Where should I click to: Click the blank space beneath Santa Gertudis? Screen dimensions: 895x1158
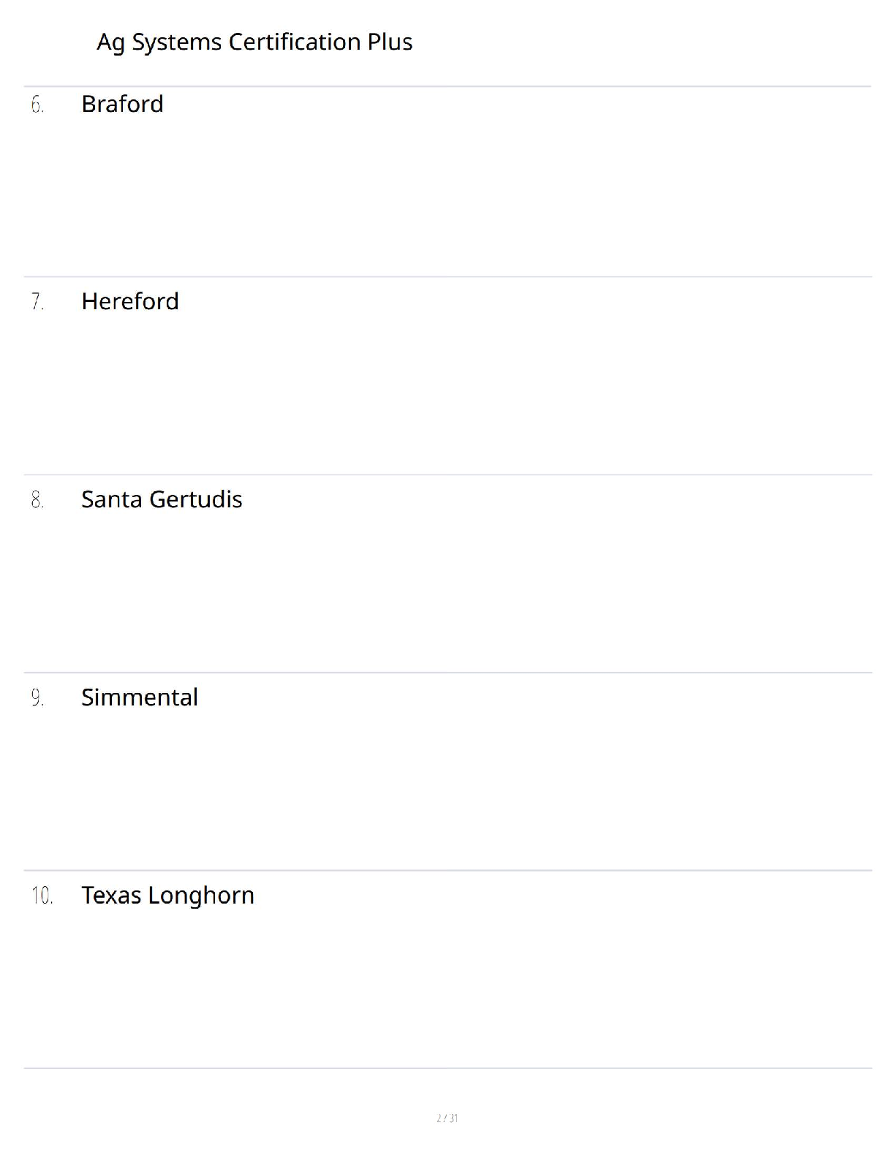(x=447, y=592)
